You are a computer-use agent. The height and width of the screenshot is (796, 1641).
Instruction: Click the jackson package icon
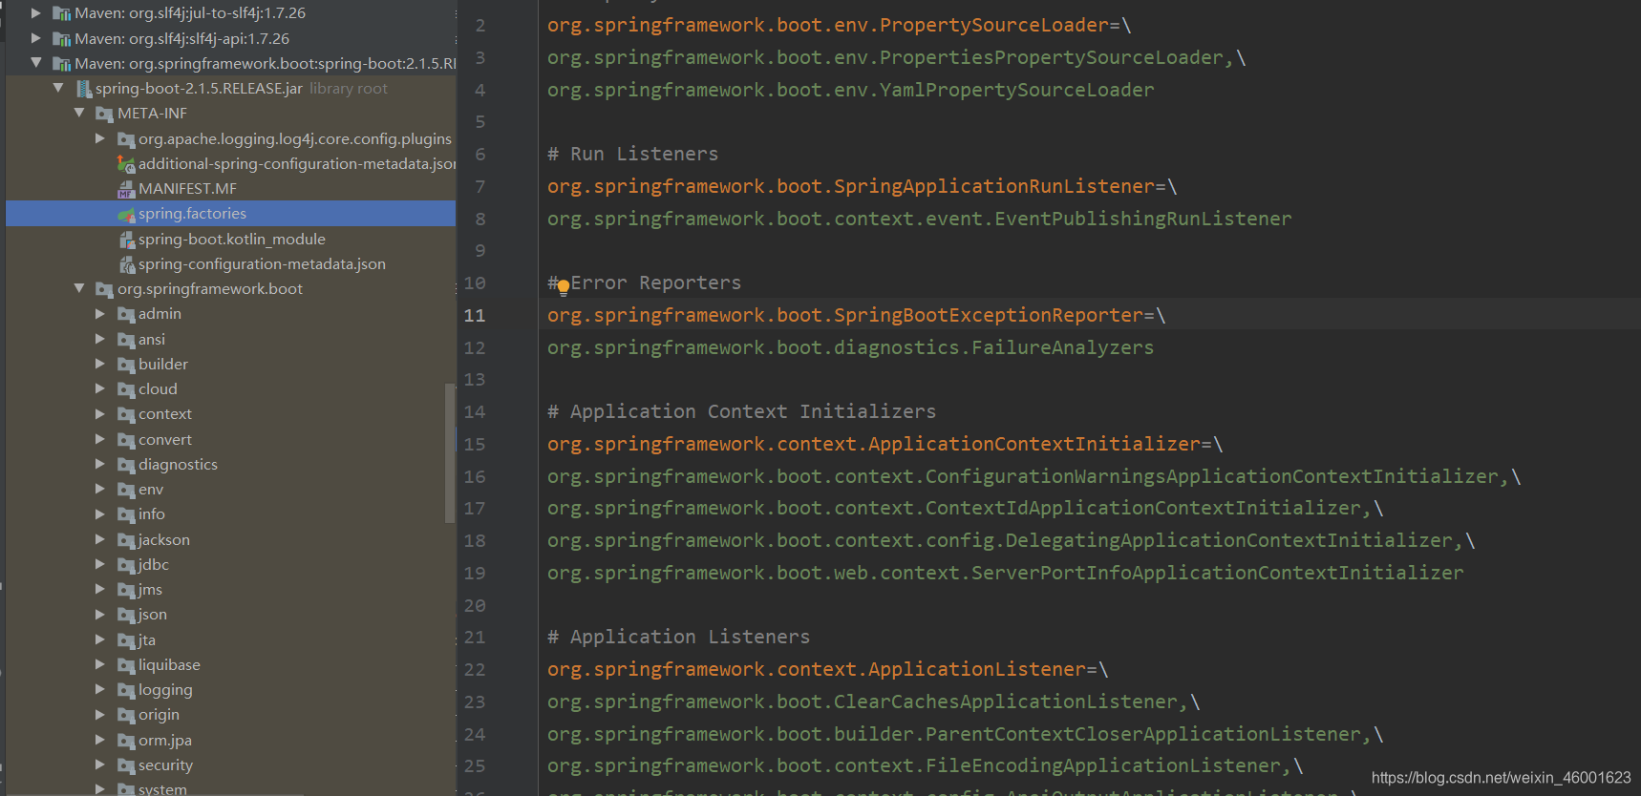click(x=126, y=540)
